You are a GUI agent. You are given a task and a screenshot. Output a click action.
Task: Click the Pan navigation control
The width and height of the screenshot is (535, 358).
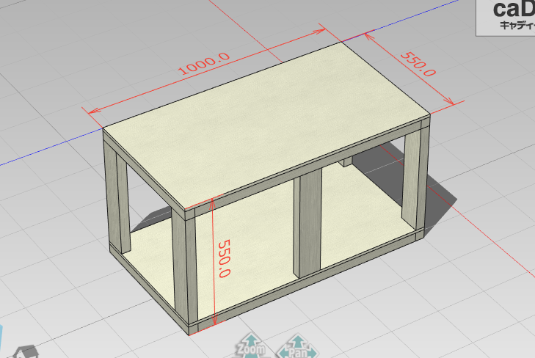pyautogui.click(x=298, y=346)
